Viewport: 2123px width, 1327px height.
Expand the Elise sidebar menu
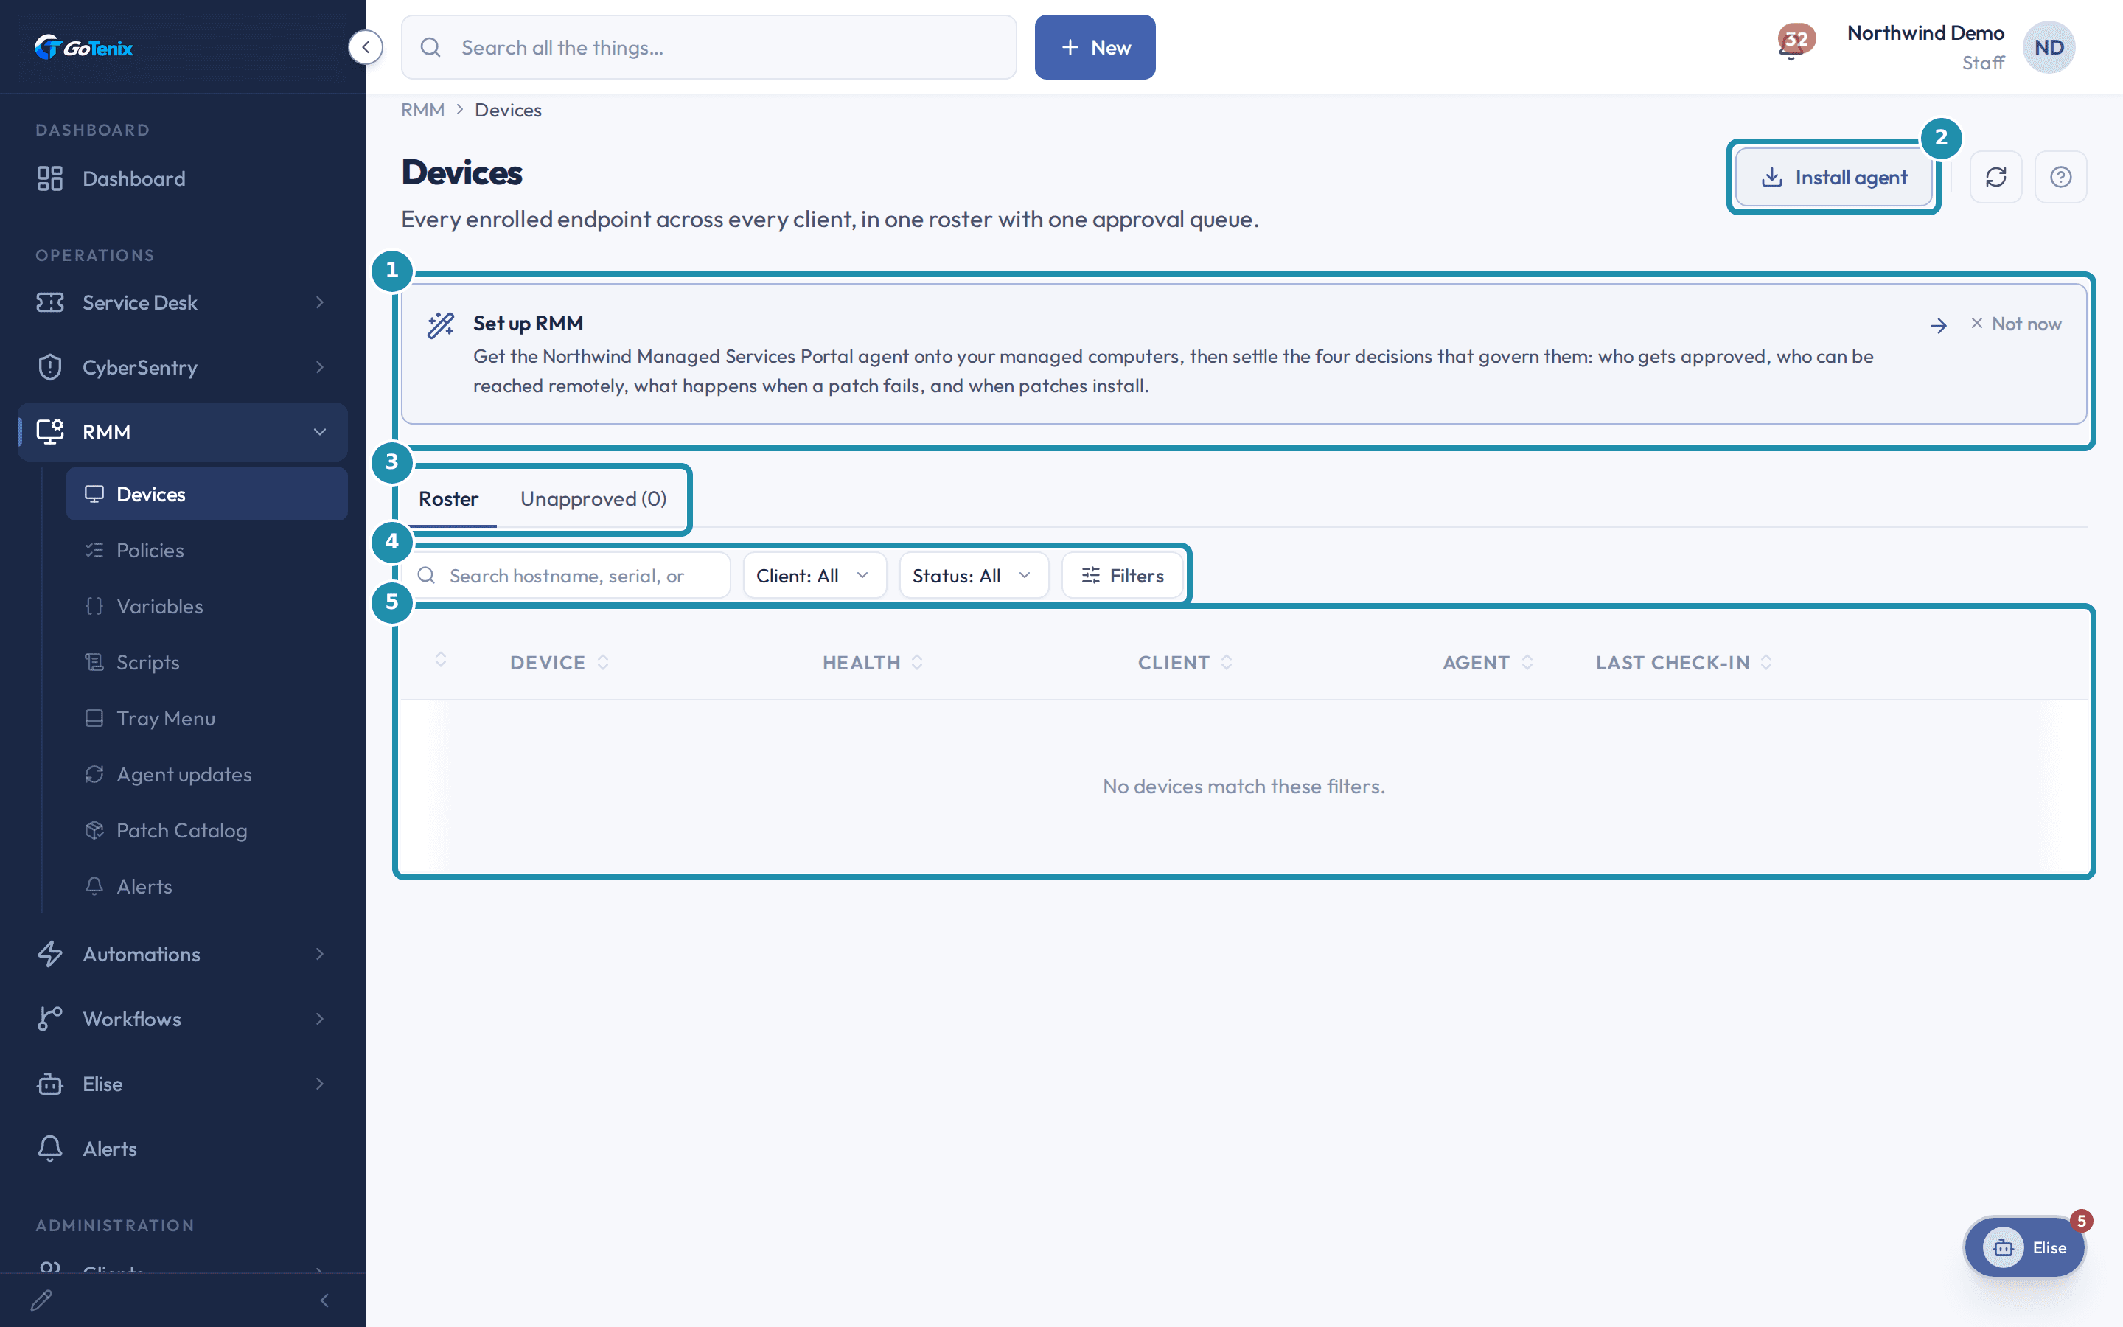[183, 1084]
